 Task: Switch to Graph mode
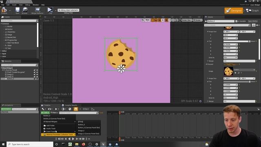point(252,11)
